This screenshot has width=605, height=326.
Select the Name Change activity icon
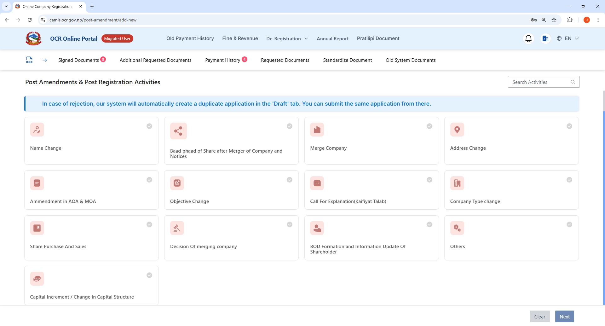[37, 130]
